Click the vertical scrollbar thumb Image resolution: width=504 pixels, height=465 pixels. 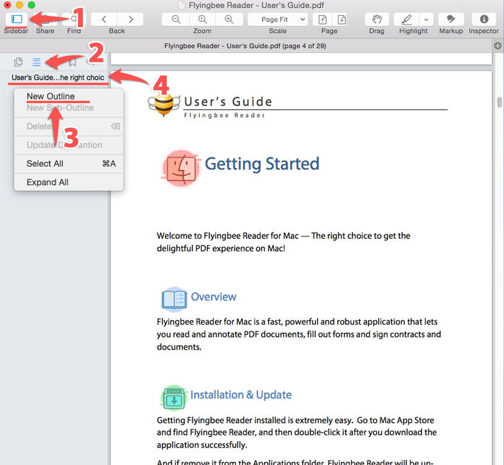click(499, 103)
